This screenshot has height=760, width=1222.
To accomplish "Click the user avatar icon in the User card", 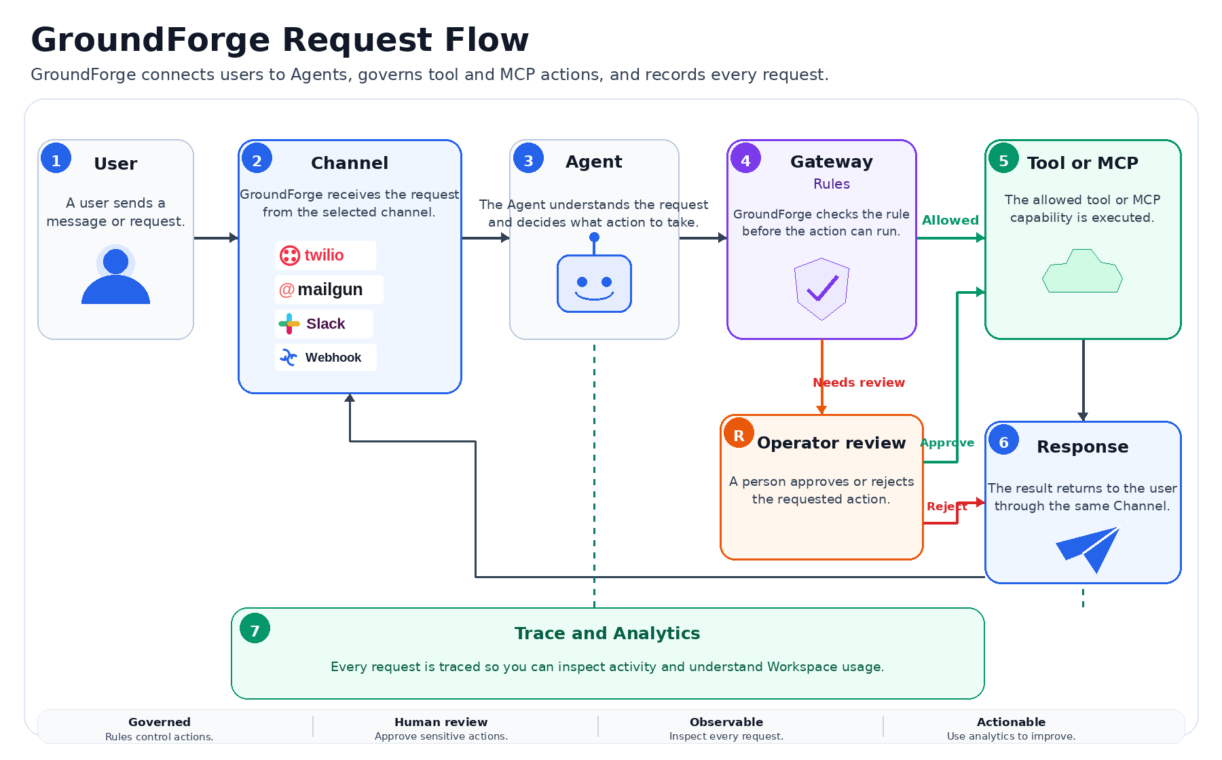I will tap(115, 275).
